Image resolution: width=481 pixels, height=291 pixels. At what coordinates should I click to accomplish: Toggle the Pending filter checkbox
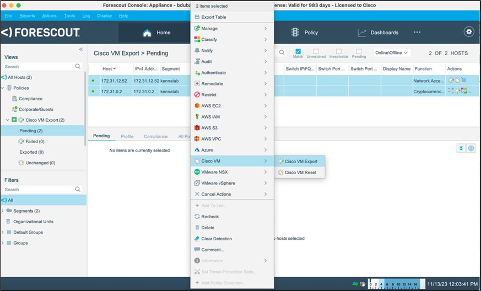(x=359, y=51)
